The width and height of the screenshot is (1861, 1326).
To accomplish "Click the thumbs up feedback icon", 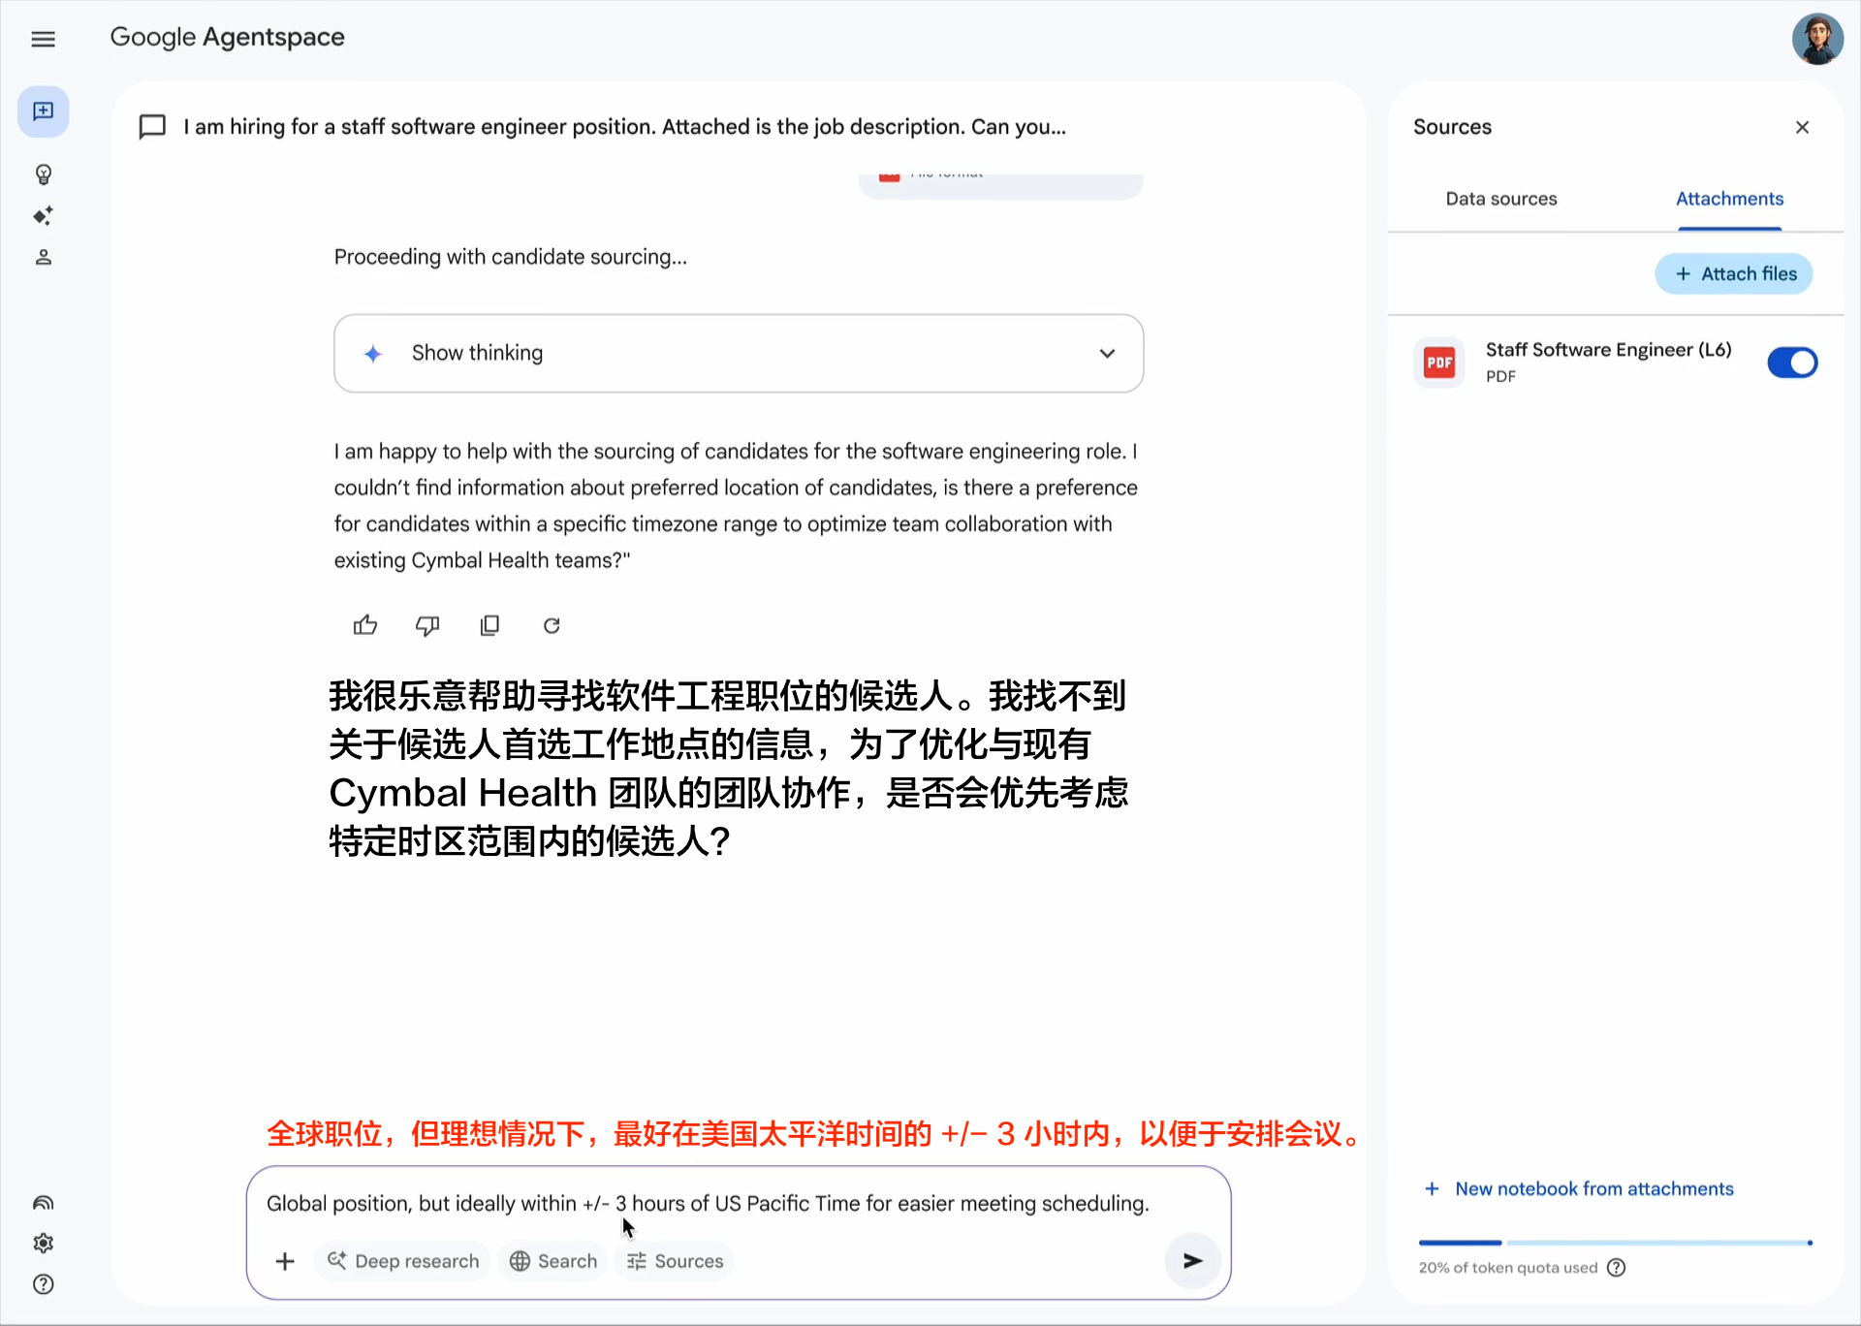I will tap(365, 625).
